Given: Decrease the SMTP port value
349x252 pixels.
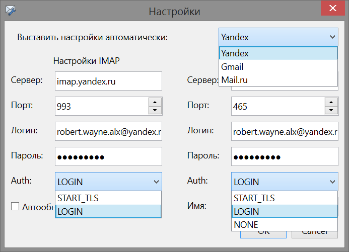Looking at the screenshot, I should [331, 110].
